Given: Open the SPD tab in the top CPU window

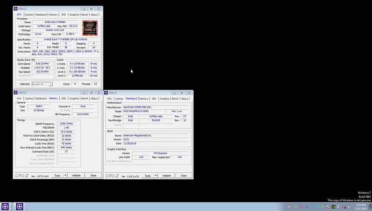Looking at the screenshot, I should point(64,15).
